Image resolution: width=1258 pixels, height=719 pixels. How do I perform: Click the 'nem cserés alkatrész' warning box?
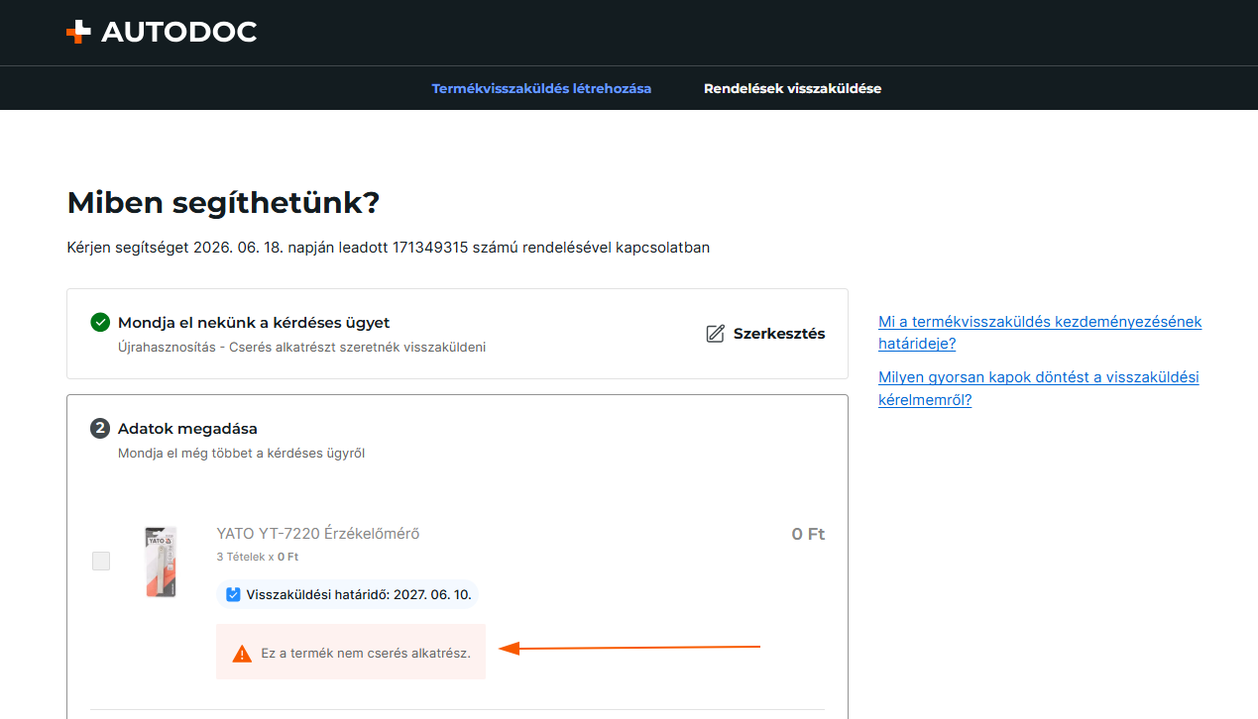[351, 652]
